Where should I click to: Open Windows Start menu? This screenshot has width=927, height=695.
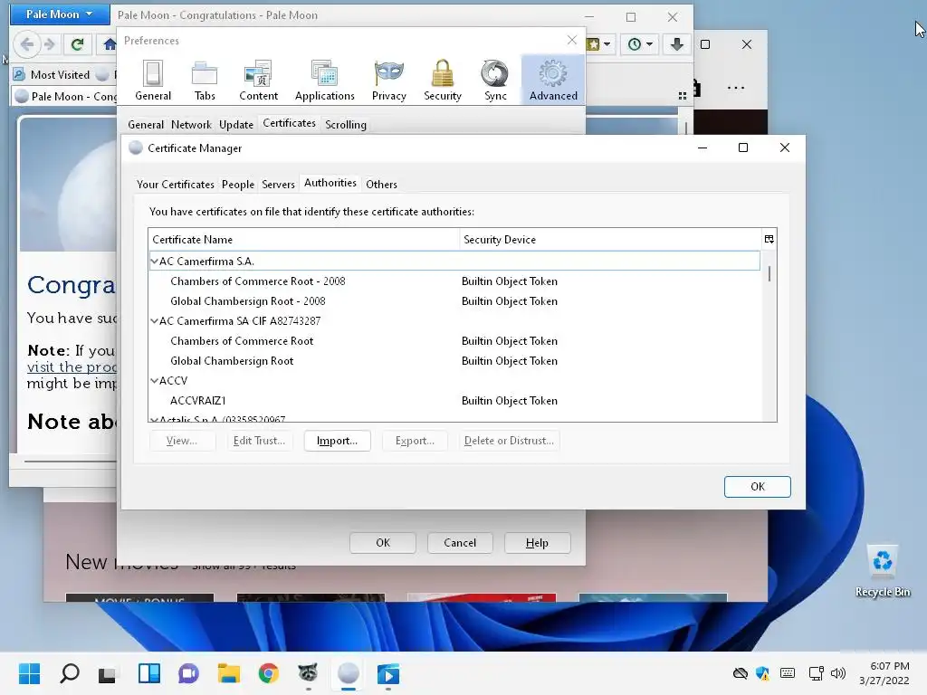(29, 673)
